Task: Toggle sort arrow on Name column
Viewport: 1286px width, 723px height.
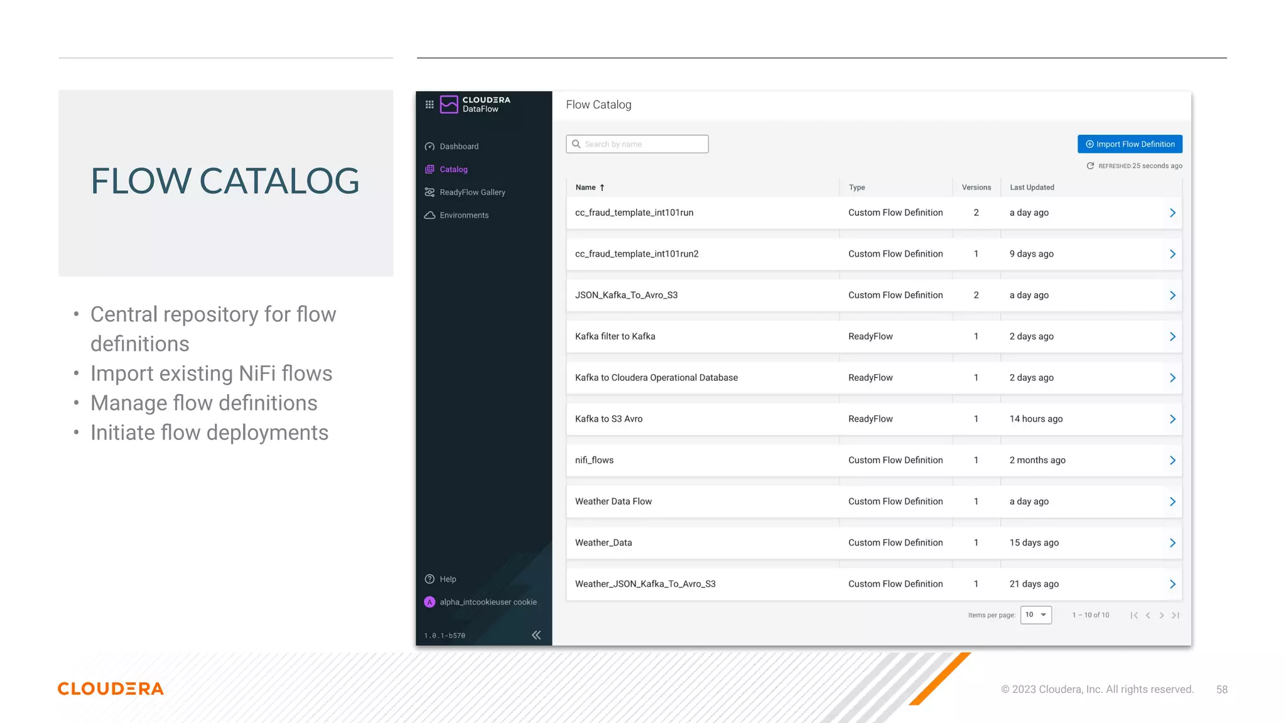Action: click(602, 188)
